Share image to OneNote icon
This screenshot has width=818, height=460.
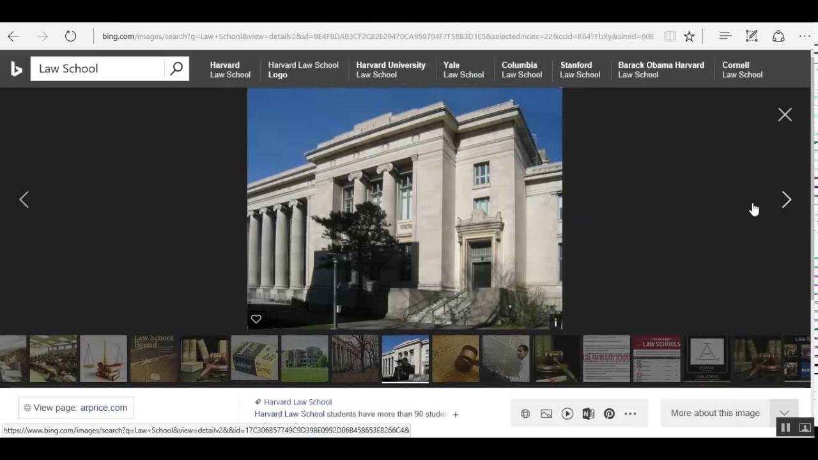(589, 414)
